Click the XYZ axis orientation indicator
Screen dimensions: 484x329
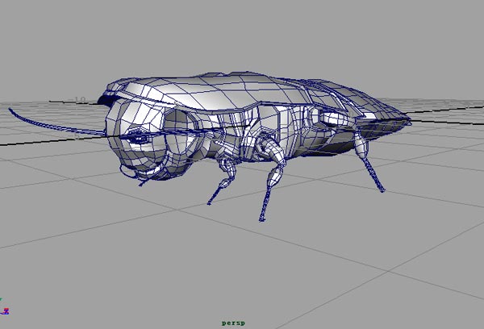point(6,309)
